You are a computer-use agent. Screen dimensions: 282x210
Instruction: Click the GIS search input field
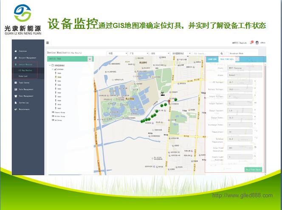206,53
